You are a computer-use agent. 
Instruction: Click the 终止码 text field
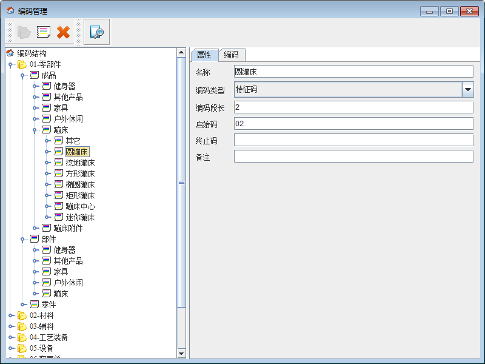pyautogui.click(x=353, y=140)
